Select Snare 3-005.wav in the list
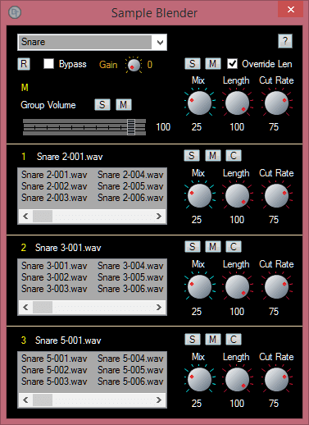Screen dimensions: 309x425 click(x=130, y=277)
